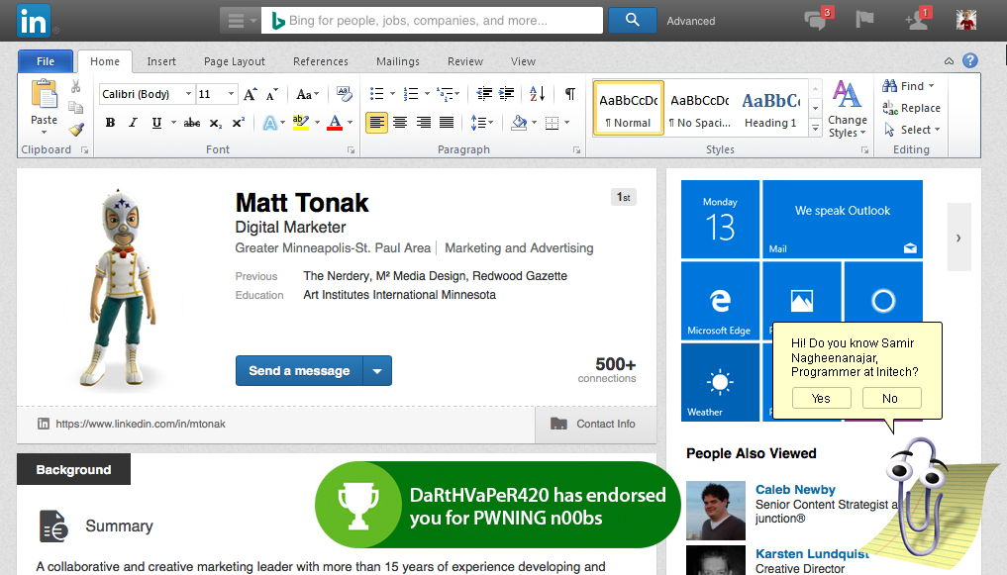This screenshot has height=575, width=1007.
Task: Toggle Strikethrough formatting
Action: point(191,123)
